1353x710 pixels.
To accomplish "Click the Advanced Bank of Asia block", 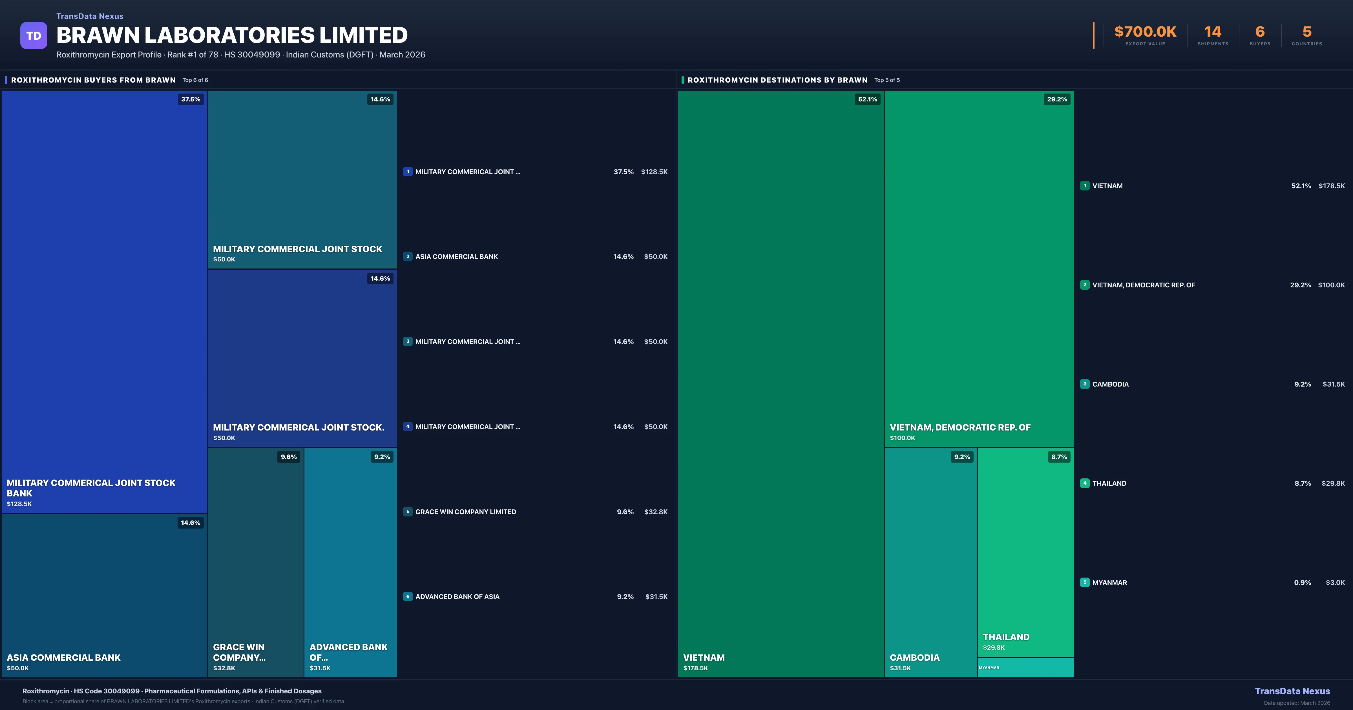I will pos(350,562).
